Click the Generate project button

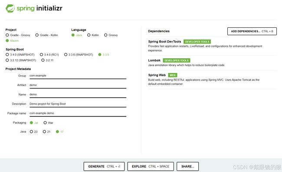click(104, 166)
